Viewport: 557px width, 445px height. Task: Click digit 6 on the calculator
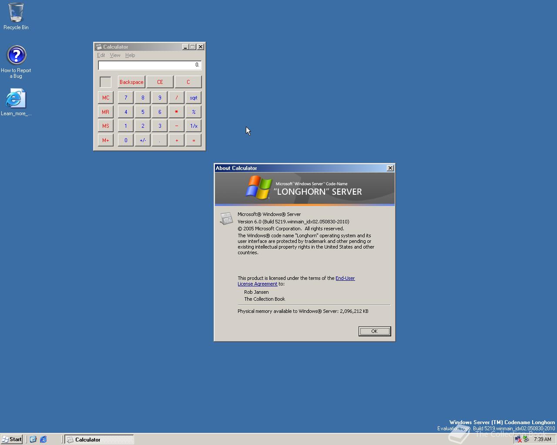(160, 112)
